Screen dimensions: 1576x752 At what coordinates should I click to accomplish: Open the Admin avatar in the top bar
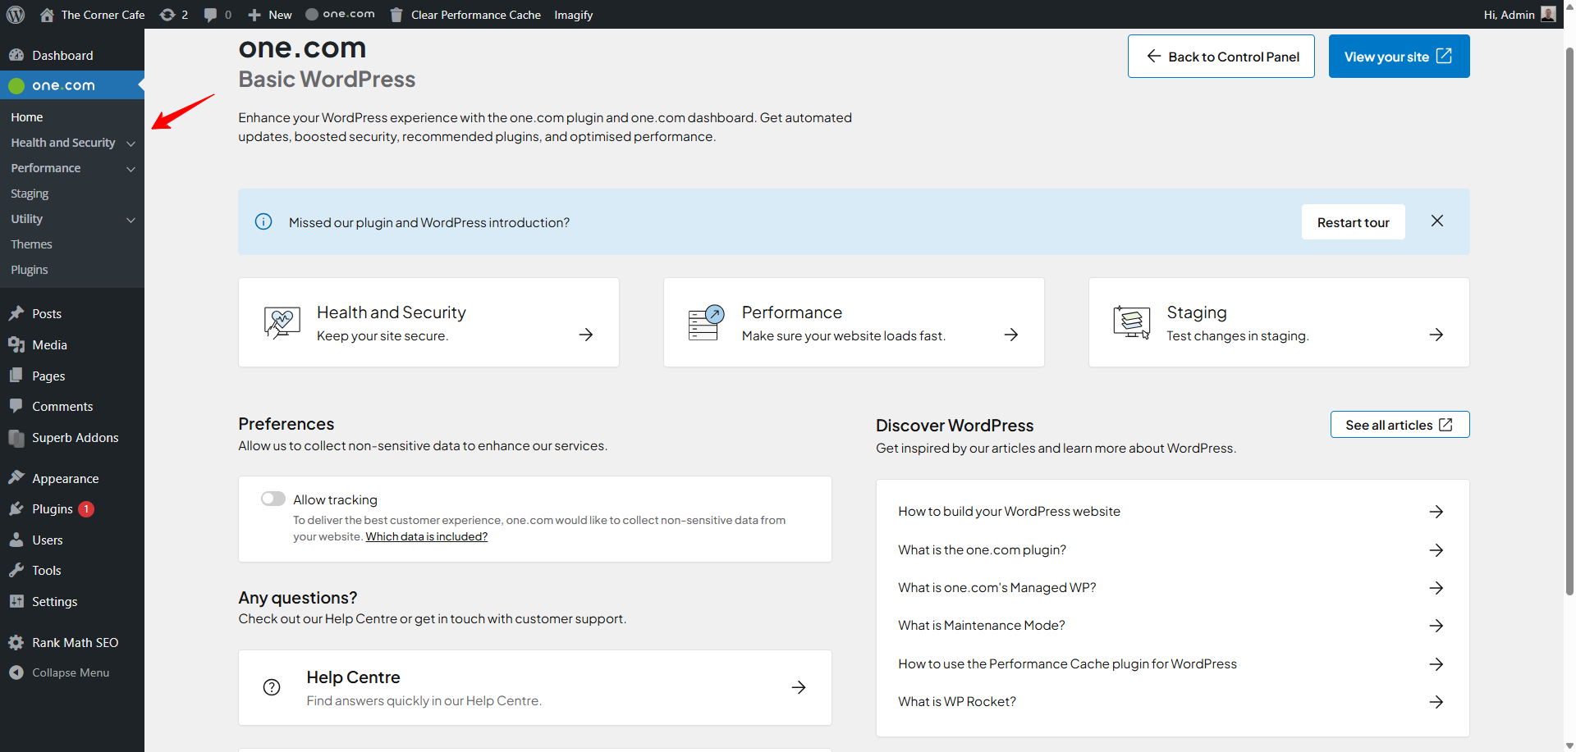tap(1548, 14)
